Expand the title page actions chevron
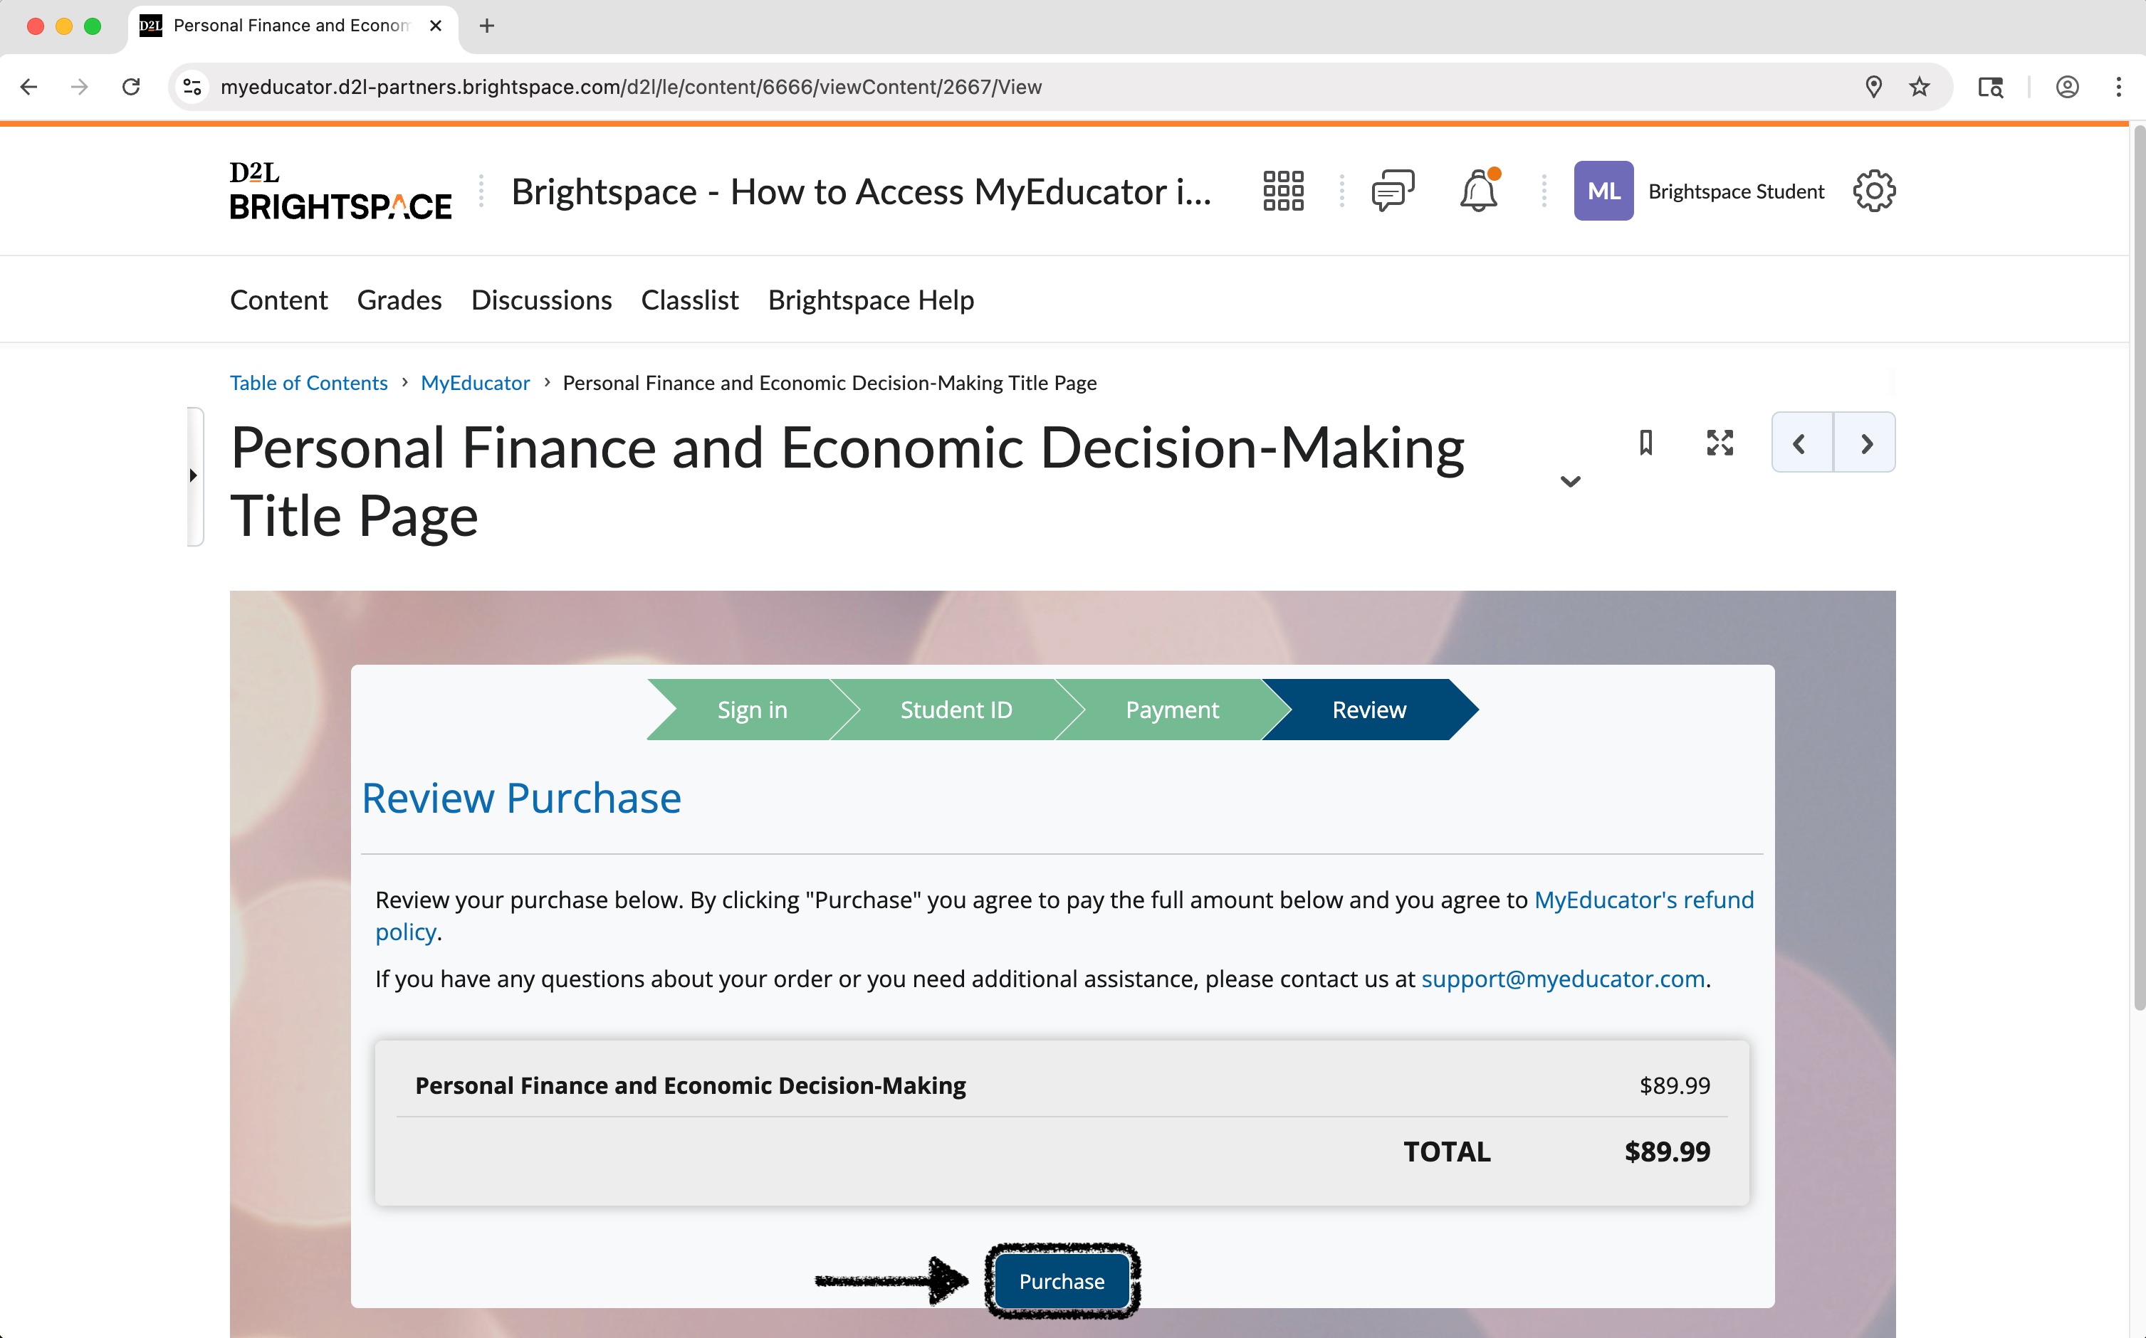Image resolution: width=2146 pixels, height=1338 pixels. (x=1570, y=481)
